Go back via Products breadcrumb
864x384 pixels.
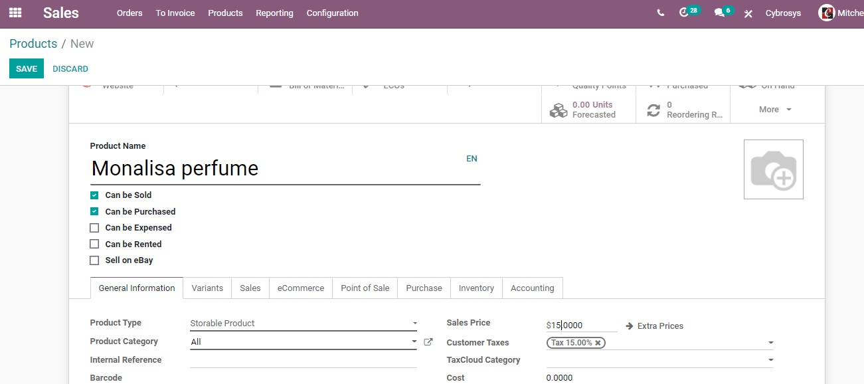(x=33, y=44)
